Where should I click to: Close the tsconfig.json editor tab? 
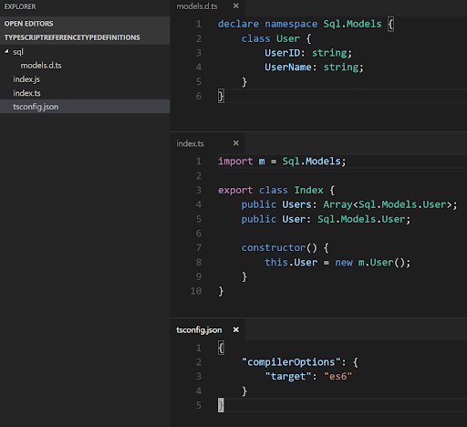(x=236, y=329)
